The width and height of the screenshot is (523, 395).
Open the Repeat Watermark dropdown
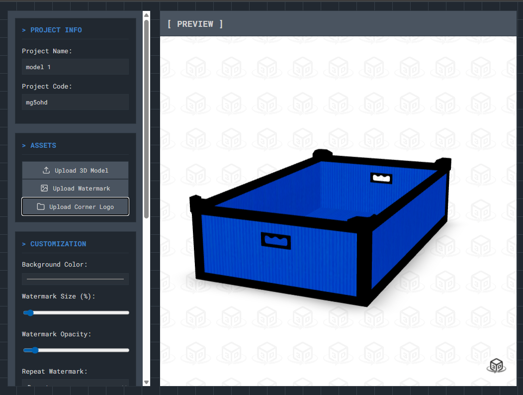click(75, 384)
